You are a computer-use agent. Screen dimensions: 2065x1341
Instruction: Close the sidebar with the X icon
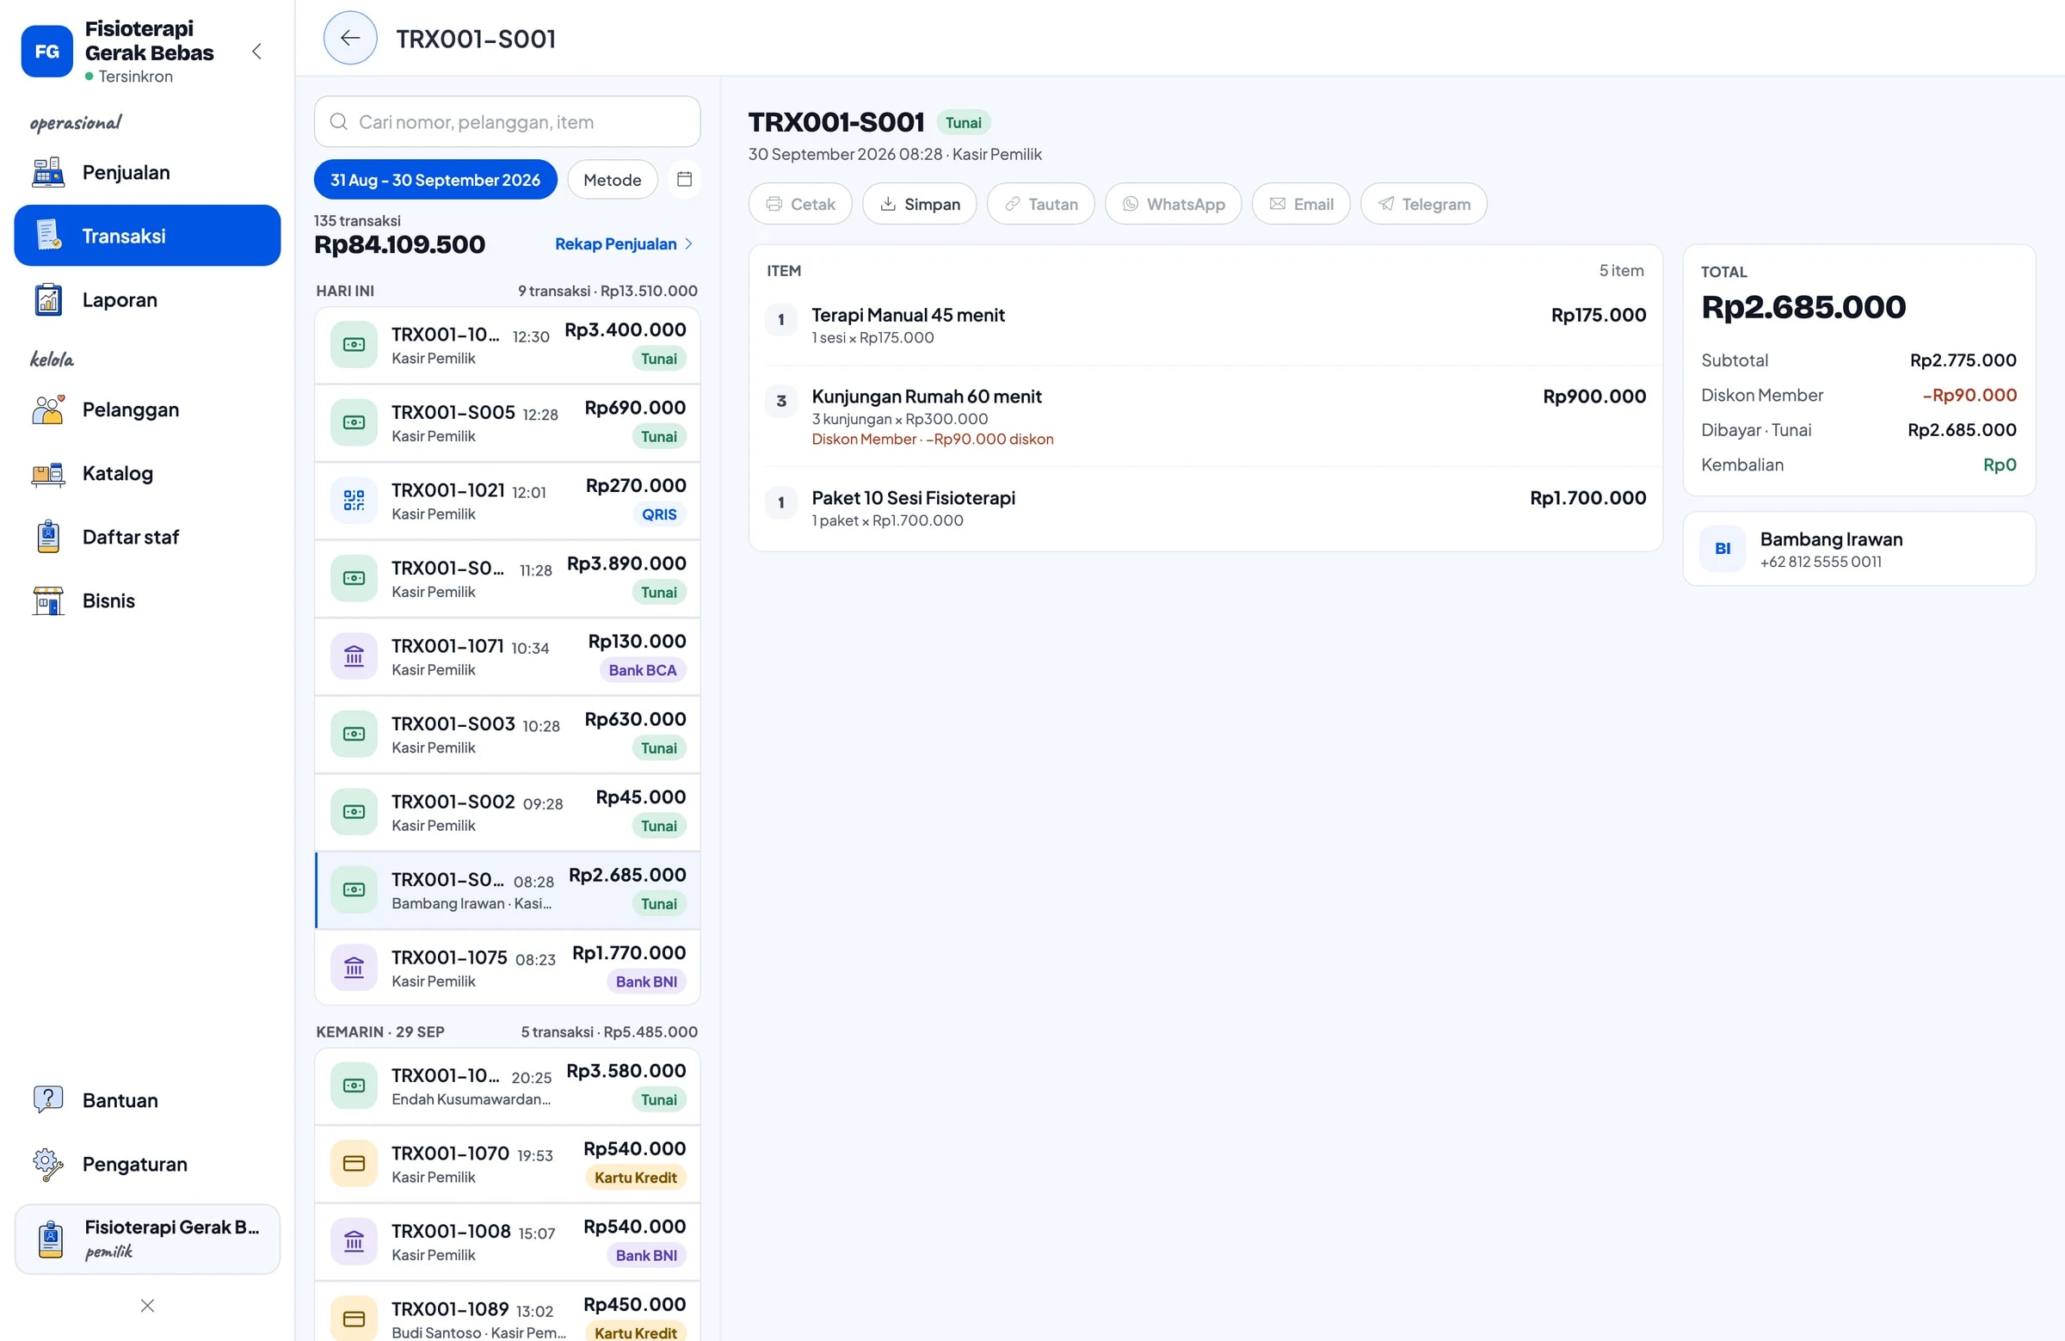point(147,1306)
